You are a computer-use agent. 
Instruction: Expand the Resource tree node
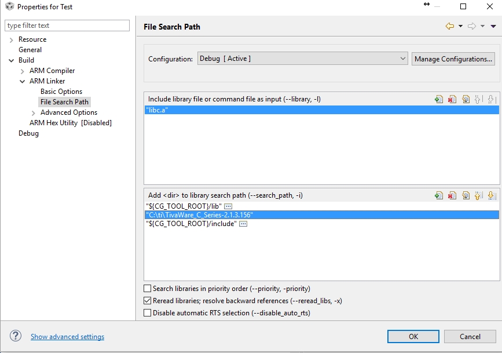point(12,39)
